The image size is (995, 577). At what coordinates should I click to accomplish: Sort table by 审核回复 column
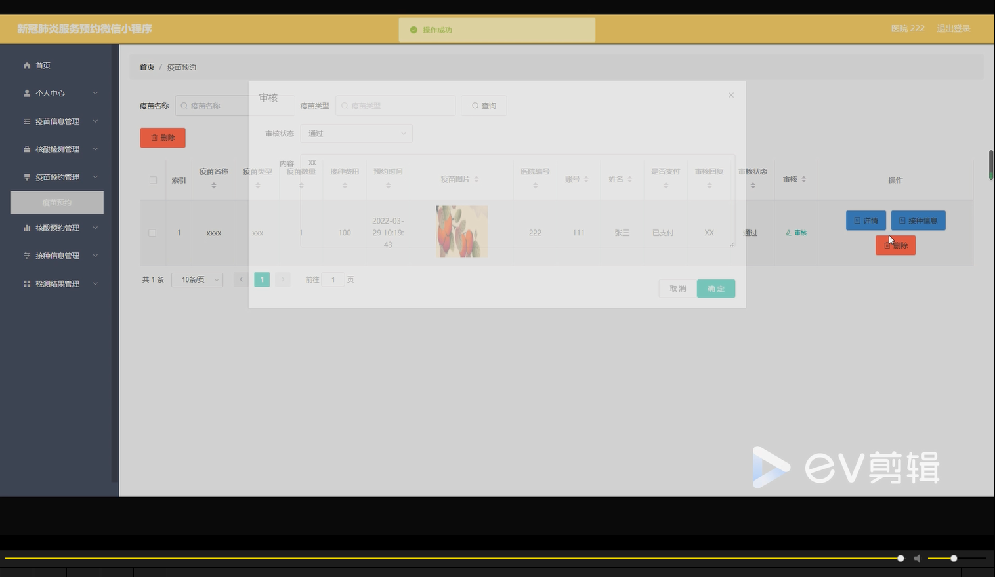[x=709, y=186]
